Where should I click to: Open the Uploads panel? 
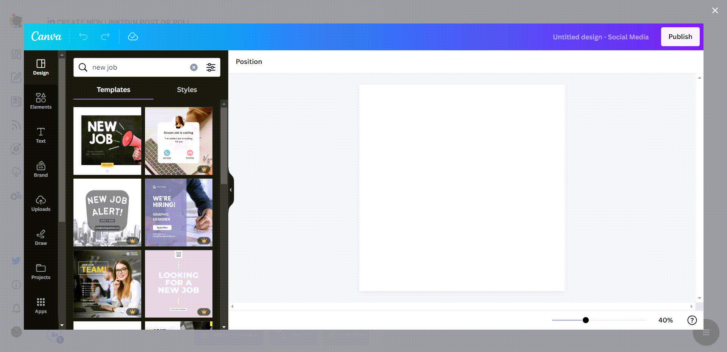click(41, 203)
